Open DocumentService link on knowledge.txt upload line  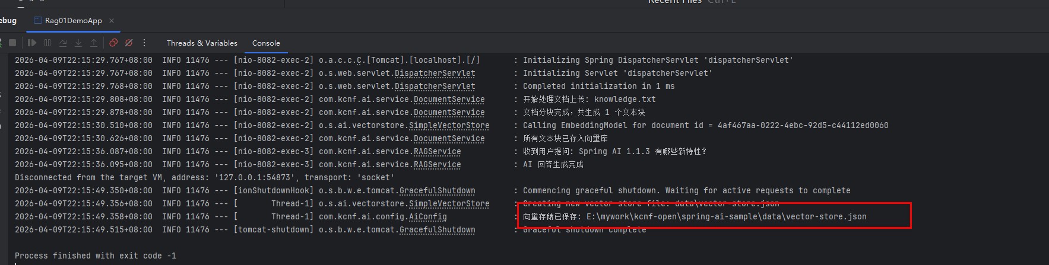pos(449,100)
